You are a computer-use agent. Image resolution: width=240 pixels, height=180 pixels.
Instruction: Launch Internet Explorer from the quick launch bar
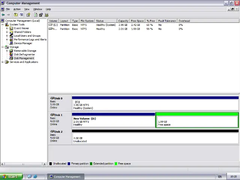click(35, 177)
